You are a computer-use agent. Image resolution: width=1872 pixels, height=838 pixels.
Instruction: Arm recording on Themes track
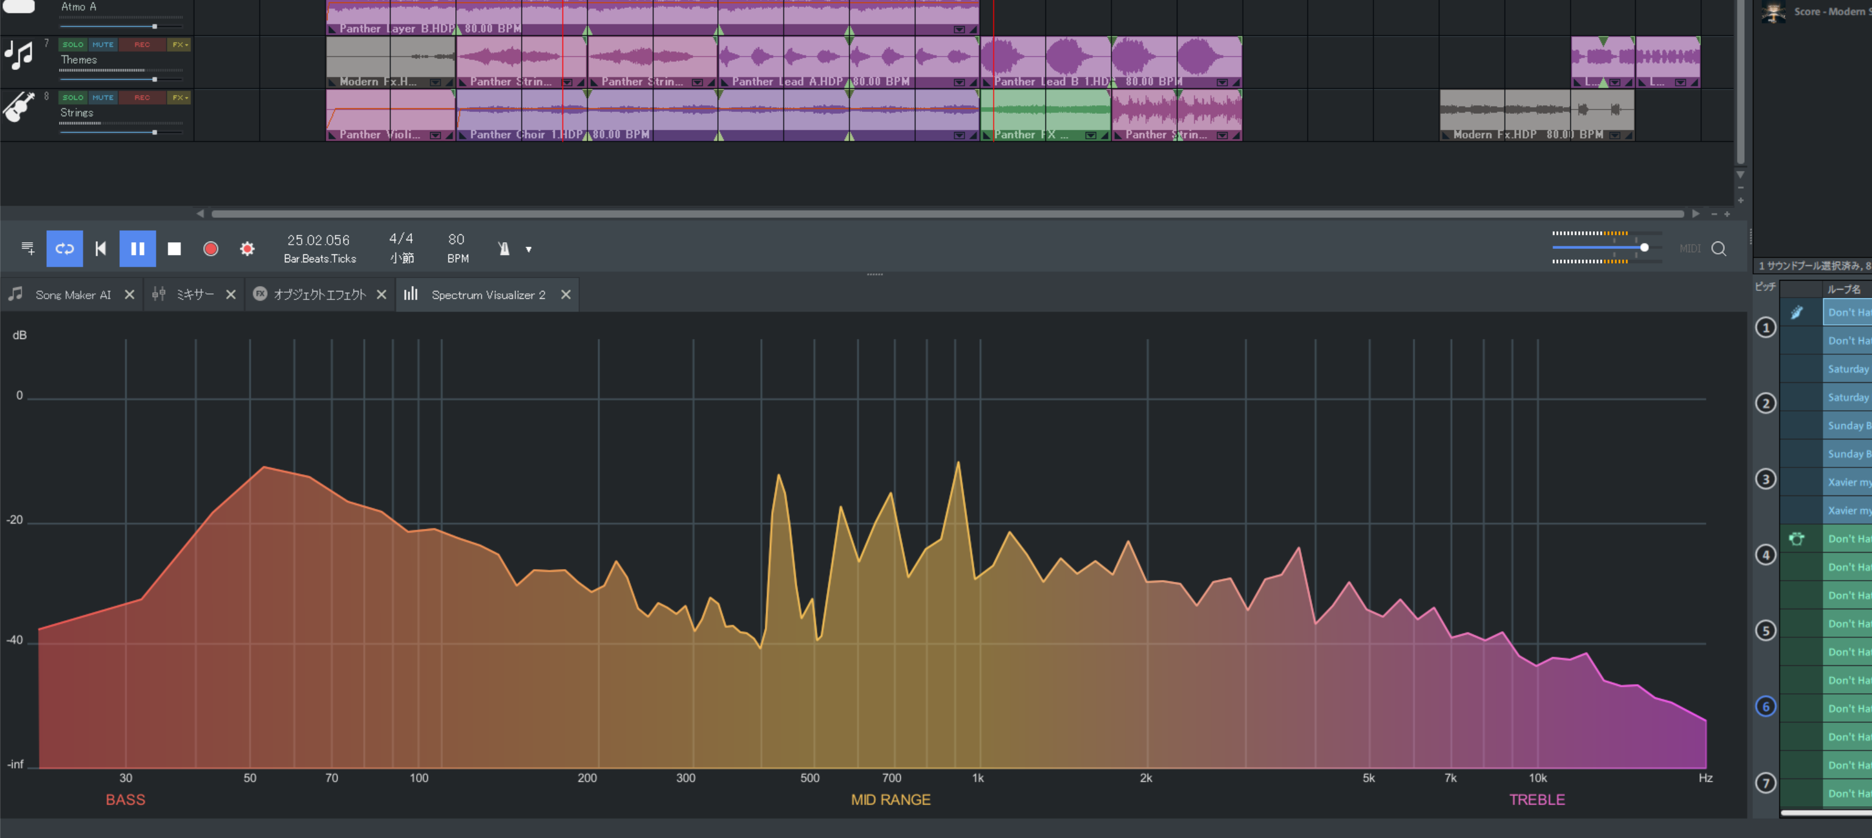pos(142,44)
